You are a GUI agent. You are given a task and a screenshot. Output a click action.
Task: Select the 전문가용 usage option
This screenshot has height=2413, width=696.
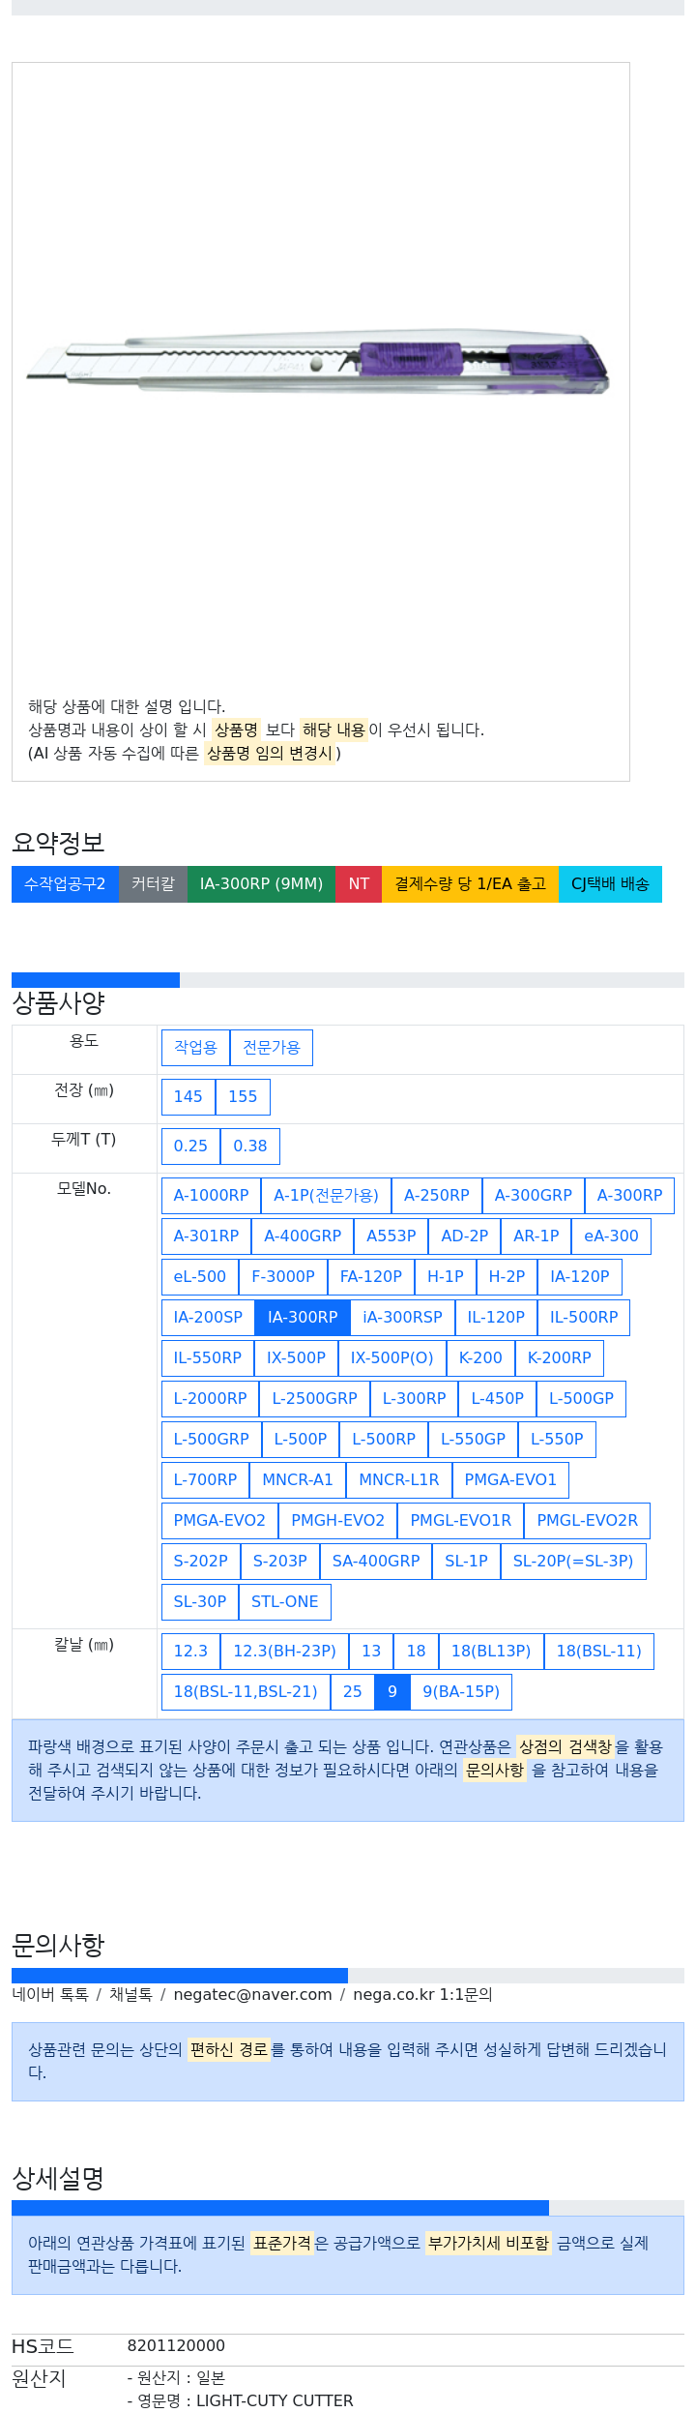(x=272, y=1048)
